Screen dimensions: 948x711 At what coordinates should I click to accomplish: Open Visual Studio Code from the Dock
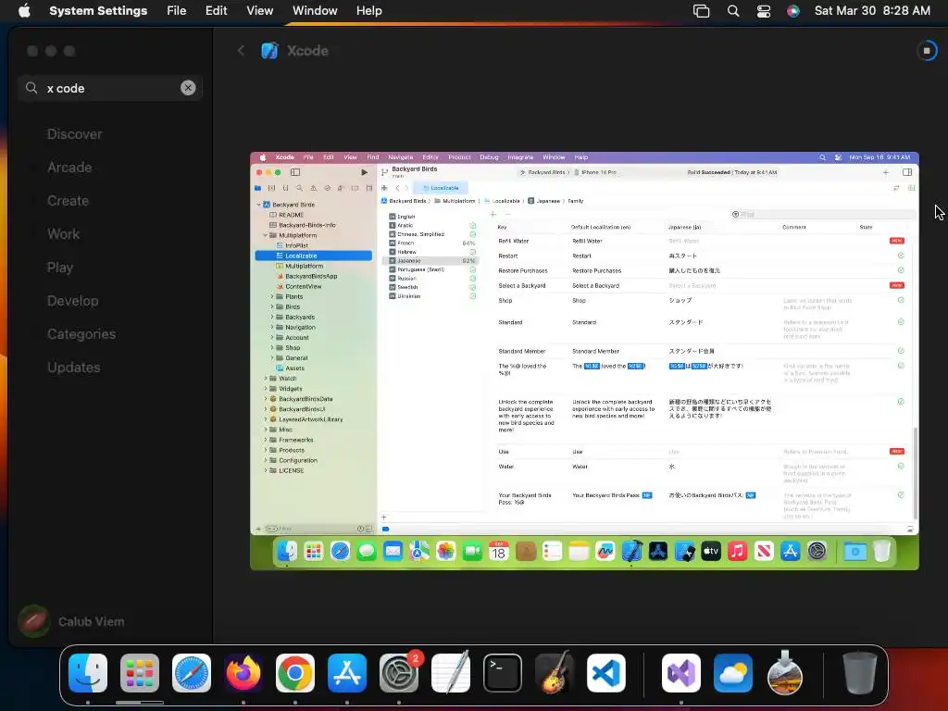[x=606, y=673]
